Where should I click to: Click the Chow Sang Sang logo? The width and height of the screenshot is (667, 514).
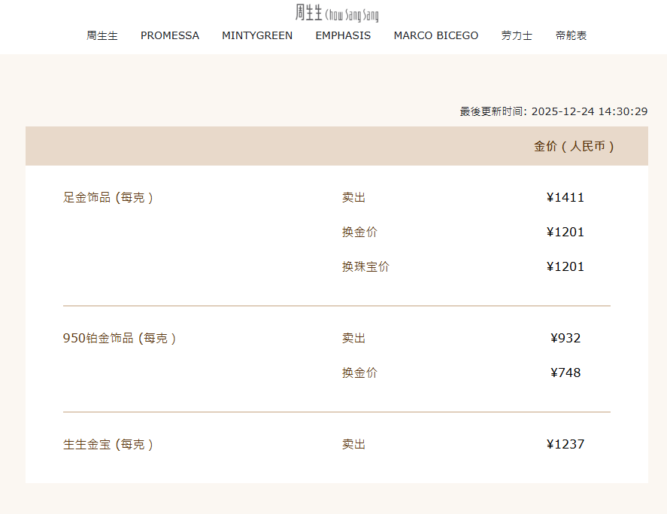click(x=336, y=13)
